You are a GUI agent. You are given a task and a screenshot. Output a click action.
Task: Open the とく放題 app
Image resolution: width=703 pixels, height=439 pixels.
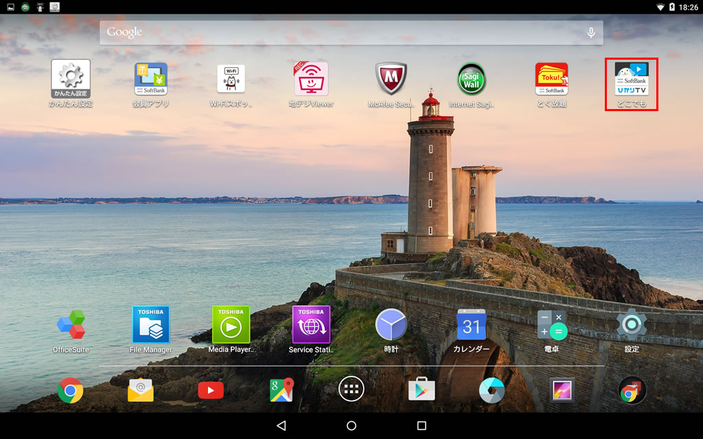[551, 79]
